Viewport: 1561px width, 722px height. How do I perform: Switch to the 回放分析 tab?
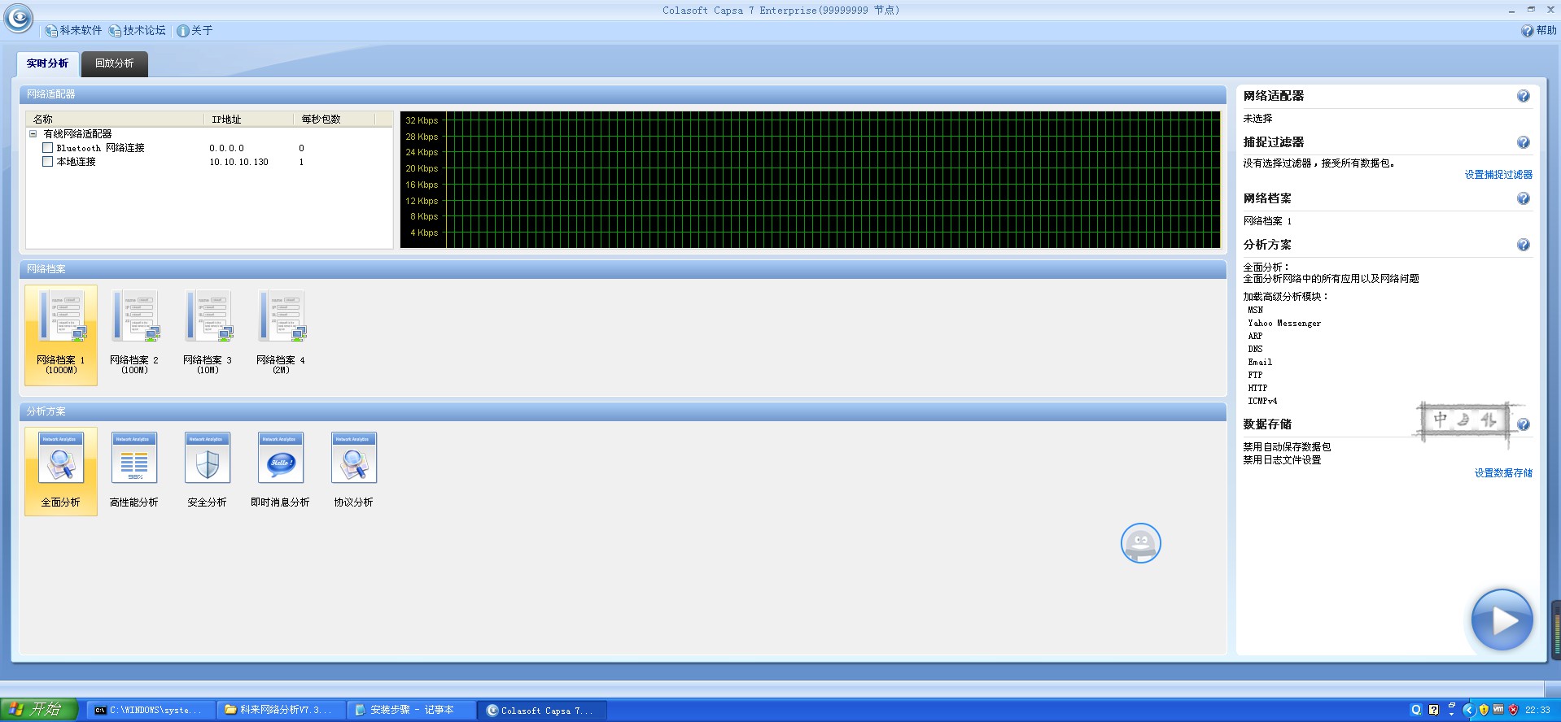114,63
